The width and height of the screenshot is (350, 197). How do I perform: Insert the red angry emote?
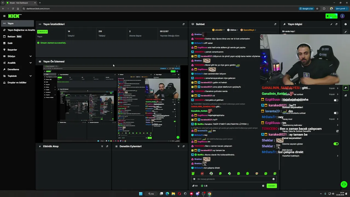point(202,173)
